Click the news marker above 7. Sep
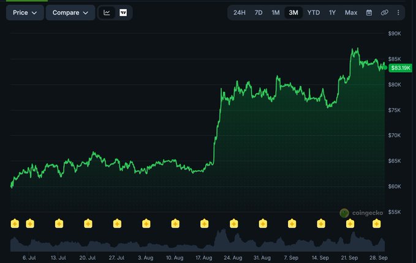Viewport: 416px width, 263px height. (x=292, y=223)
